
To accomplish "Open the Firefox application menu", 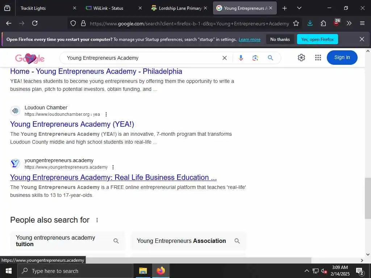I will (362, 23).
